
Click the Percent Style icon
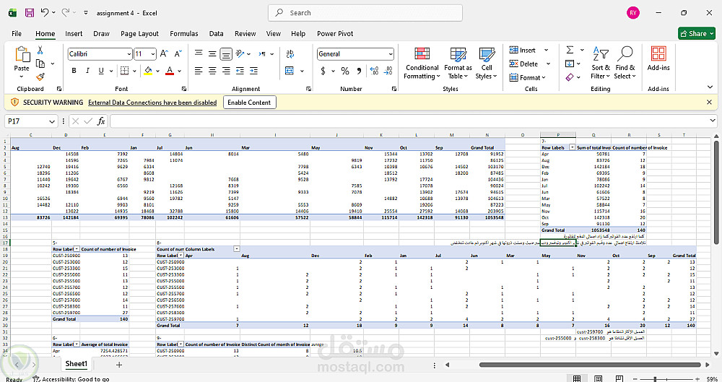[345, 71]
